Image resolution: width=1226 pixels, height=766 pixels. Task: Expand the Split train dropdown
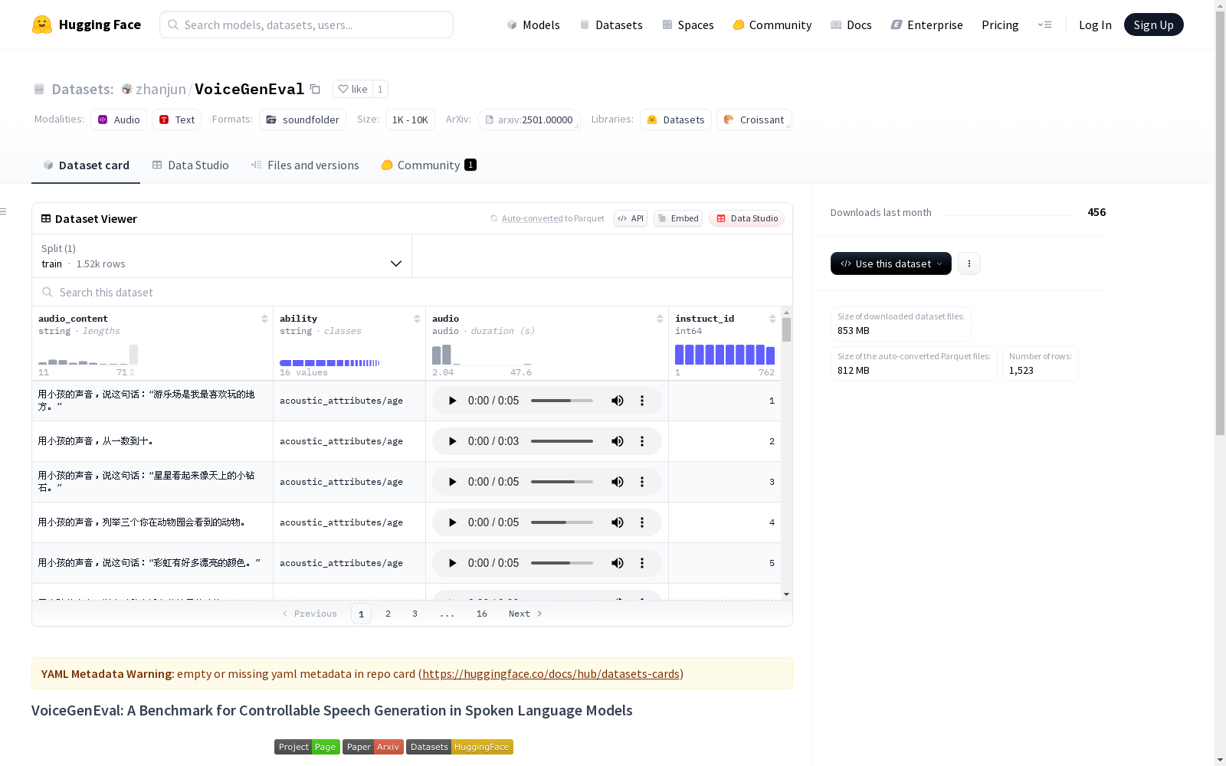click(x=221, y=256)
